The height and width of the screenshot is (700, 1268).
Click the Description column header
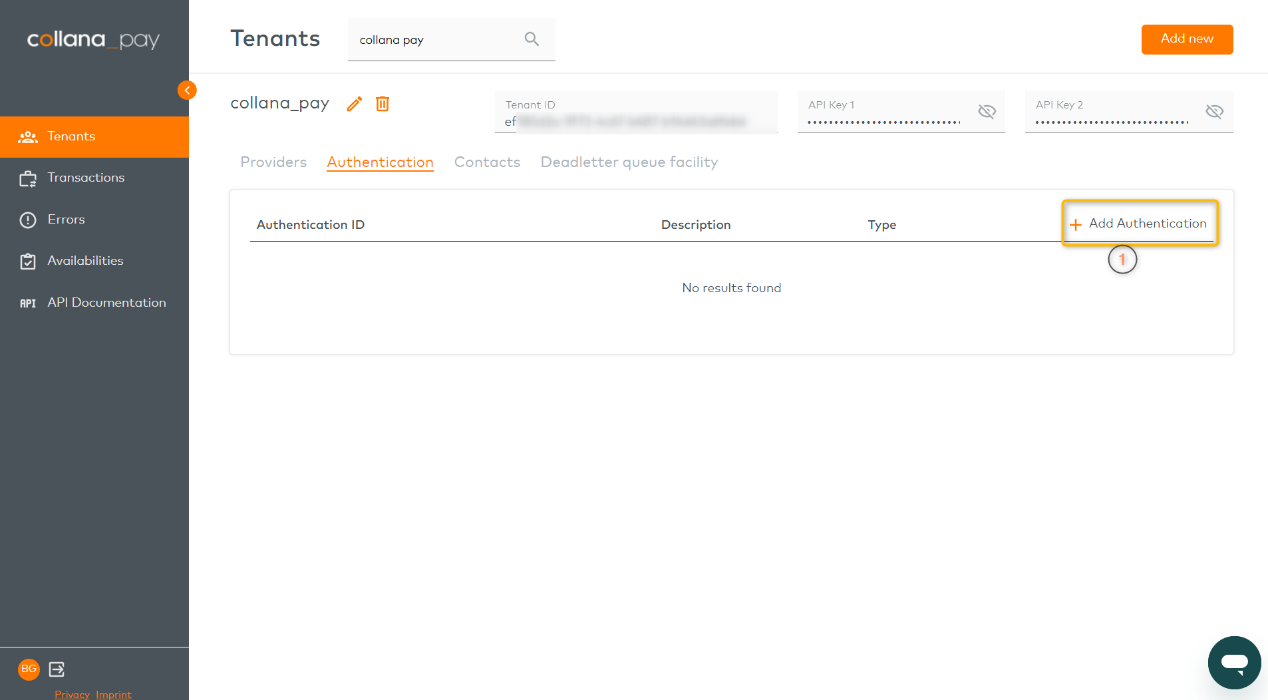tap(696, 225)
